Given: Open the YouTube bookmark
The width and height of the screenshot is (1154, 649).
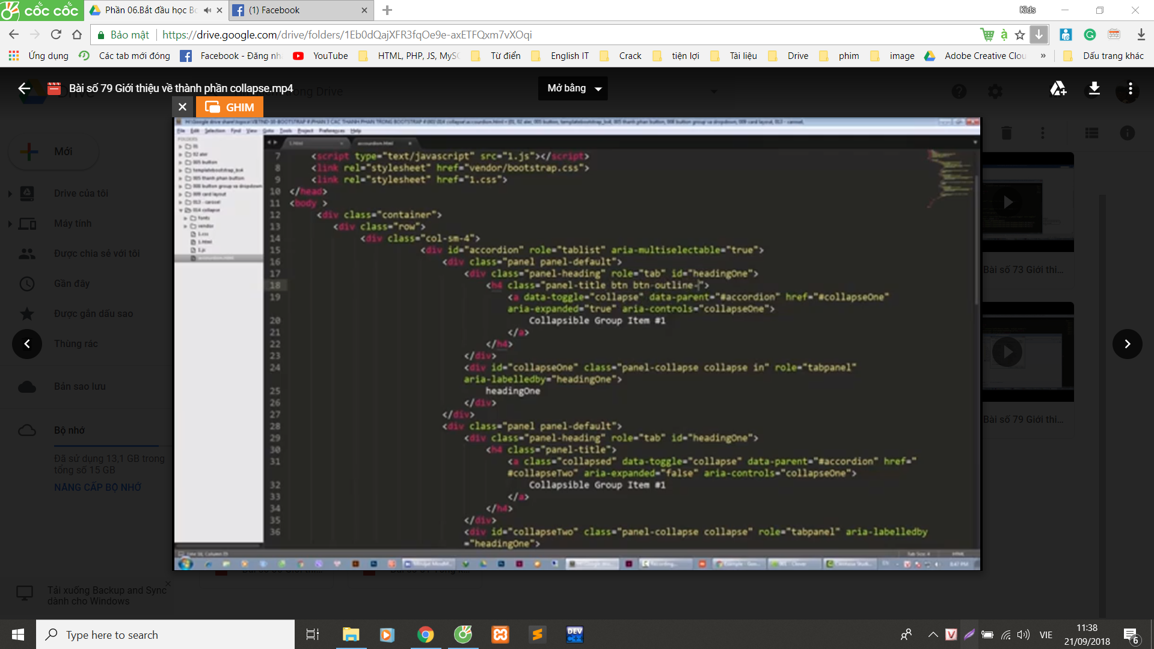Looking at the screenshot, I should 321,56.
